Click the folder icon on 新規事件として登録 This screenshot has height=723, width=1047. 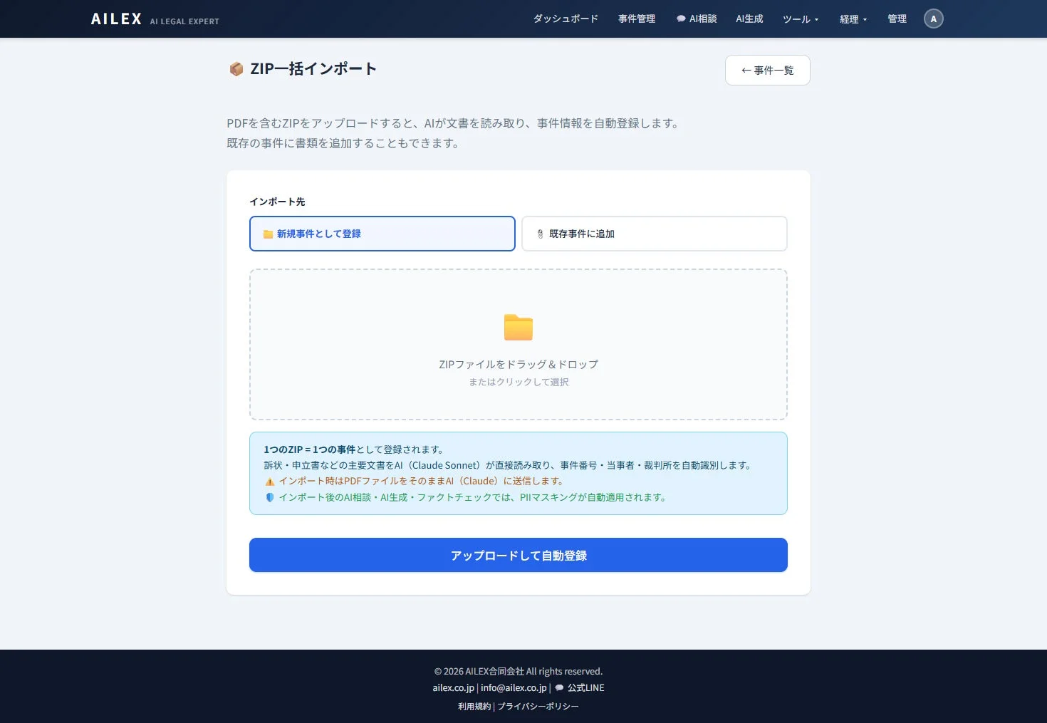pyautogui.click(x=266, y=233)
